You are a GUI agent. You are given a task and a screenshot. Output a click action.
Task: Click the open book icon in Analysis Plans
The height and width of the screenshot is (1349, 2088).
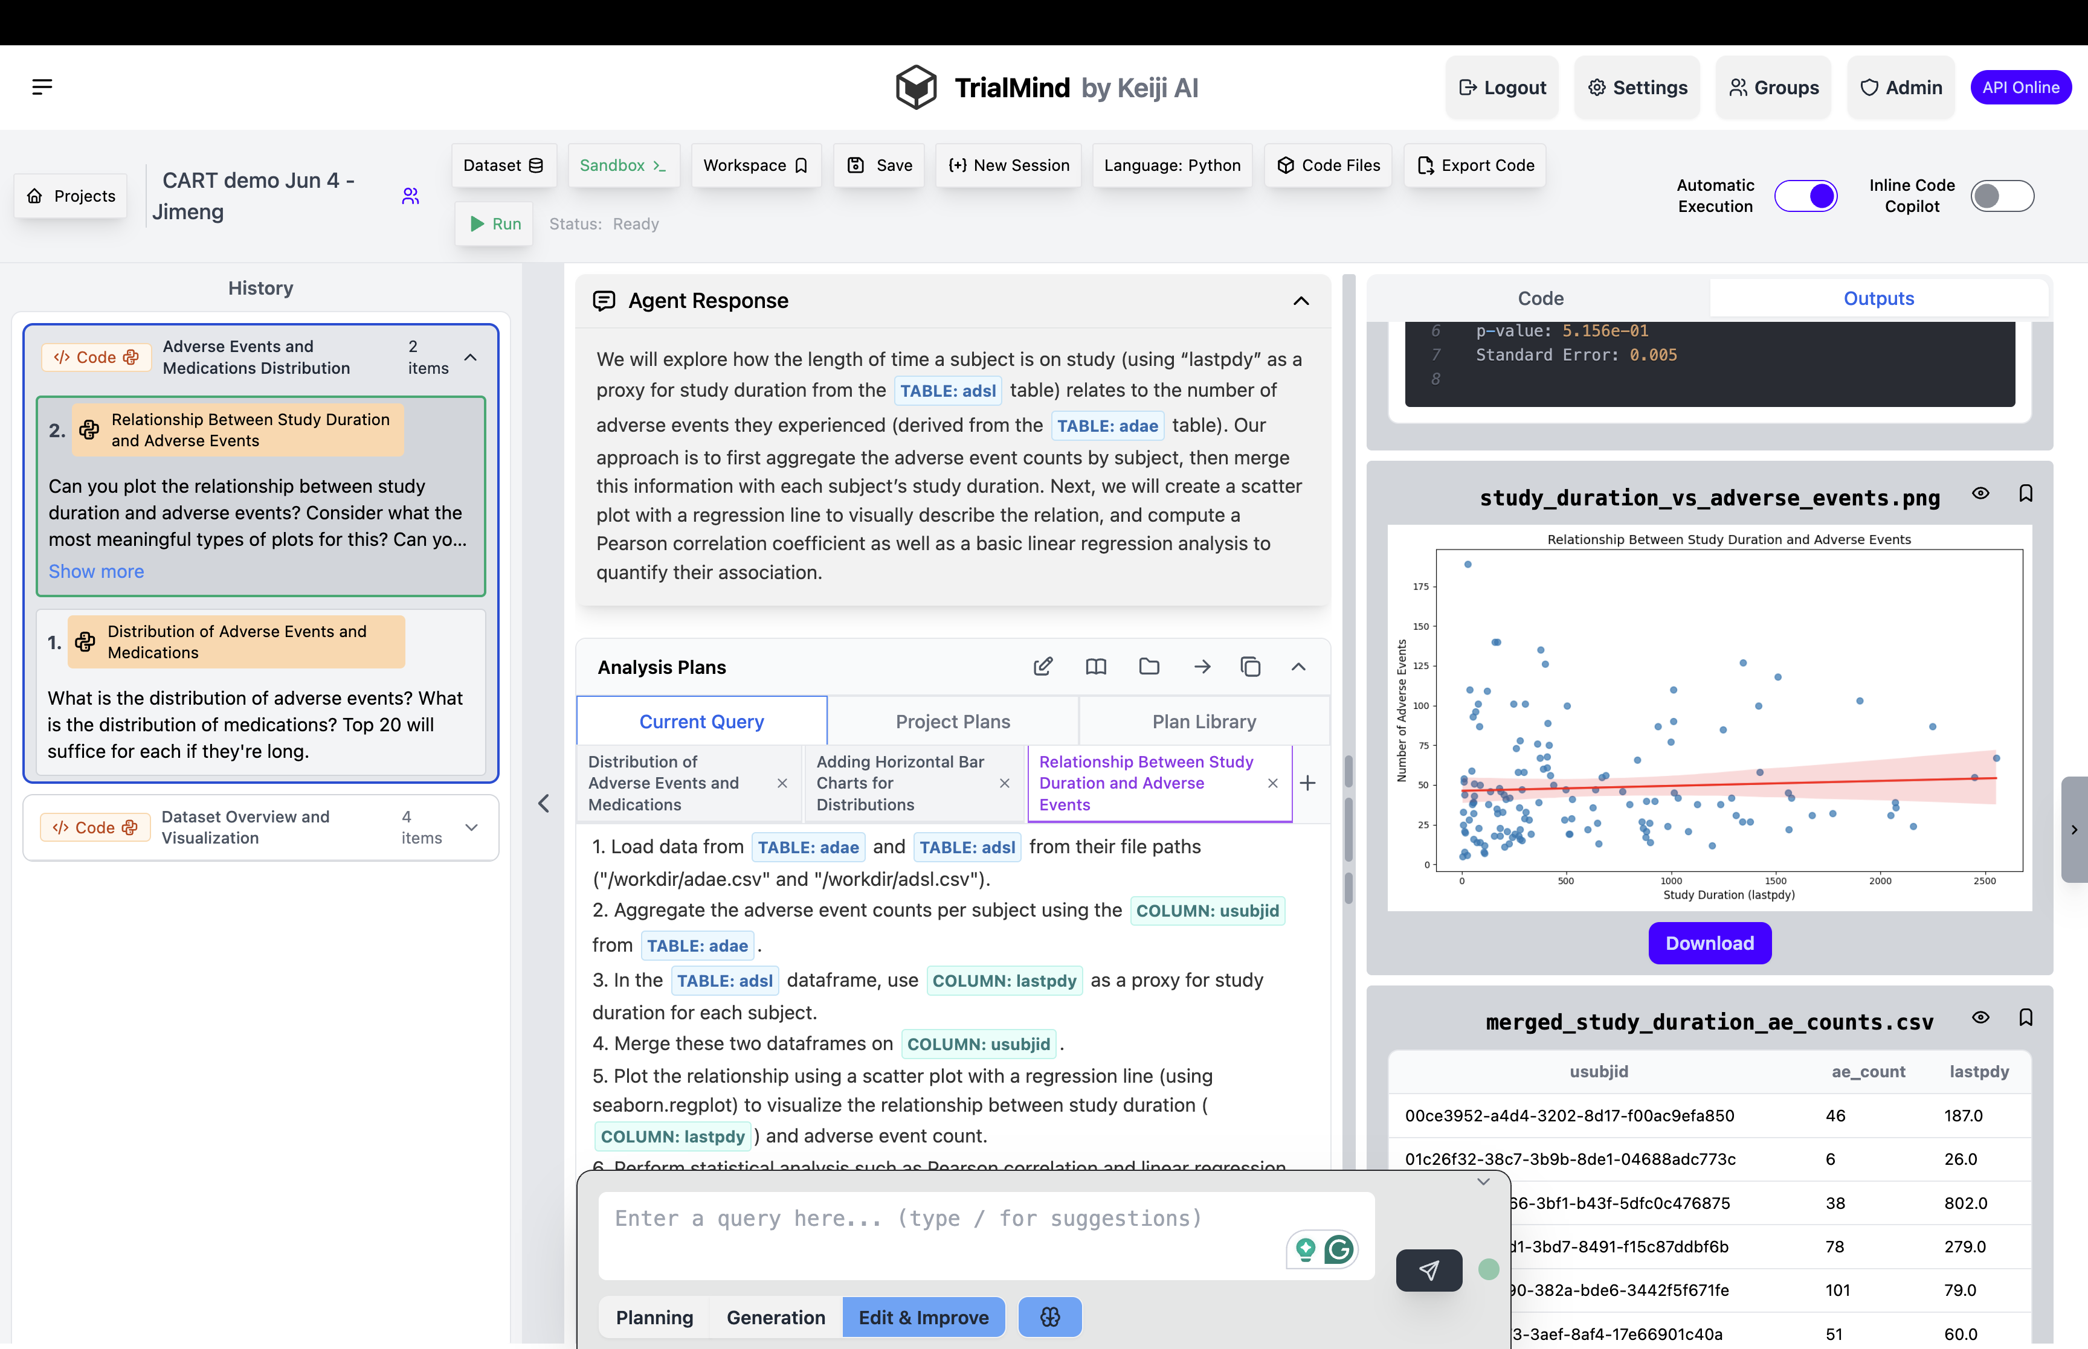pos(1095,667)
